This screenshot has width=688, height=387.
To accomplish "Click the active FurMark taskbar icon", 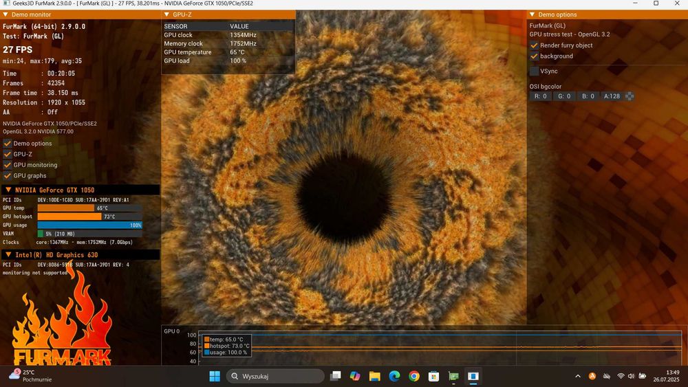I will coord(473,376).
